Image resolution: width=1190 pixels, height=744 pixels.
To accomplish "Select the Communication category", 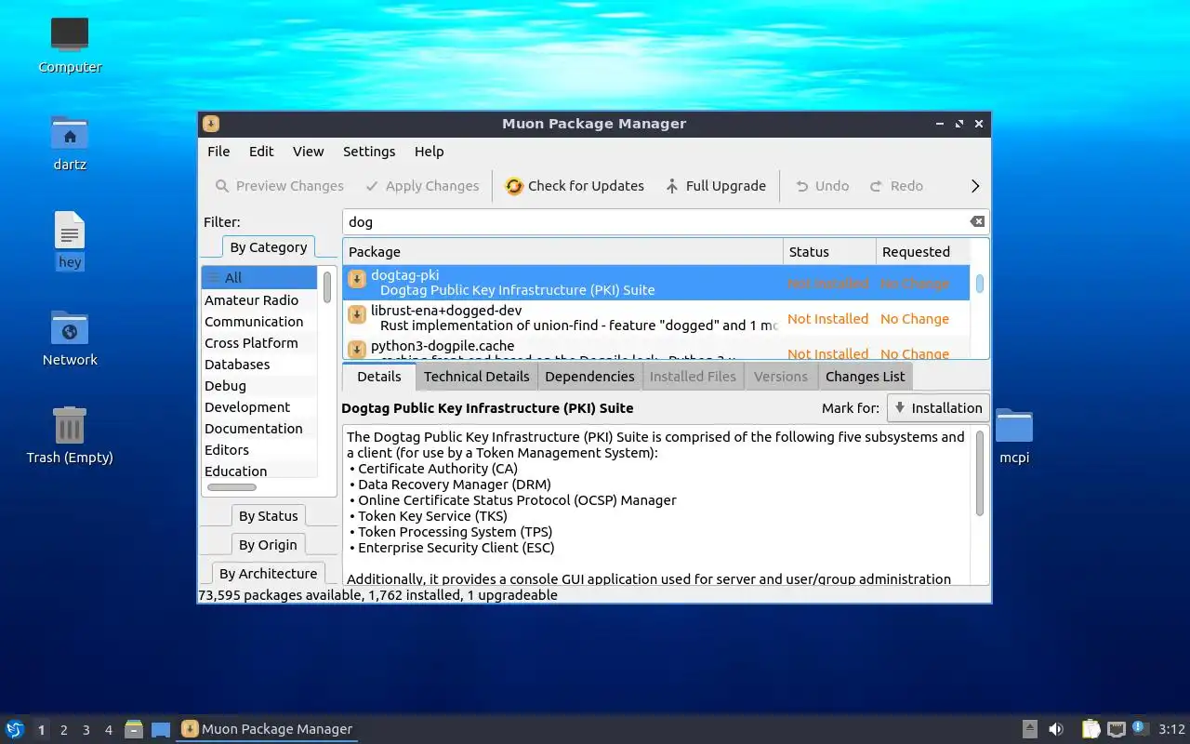I will point(259,322).
